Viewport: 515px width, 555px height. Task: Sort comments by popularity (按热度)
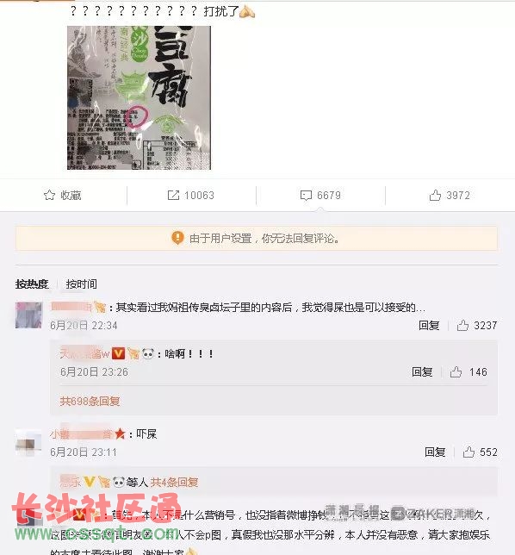pyautogui.click(x=32, y=284)
